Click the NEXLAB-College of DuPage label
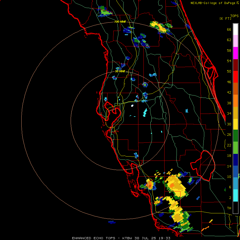Image resolution: width=240 pixels, height=240 pixels. pos(213,3)
